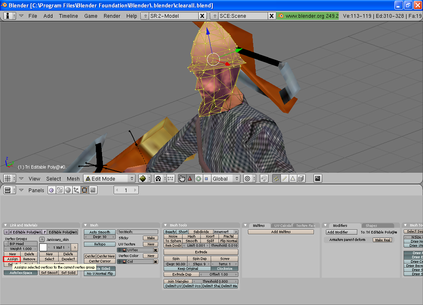Select the translate manipulator triangle icon
The width and height of the screenshot is (423, 305).
pos(190,179)
